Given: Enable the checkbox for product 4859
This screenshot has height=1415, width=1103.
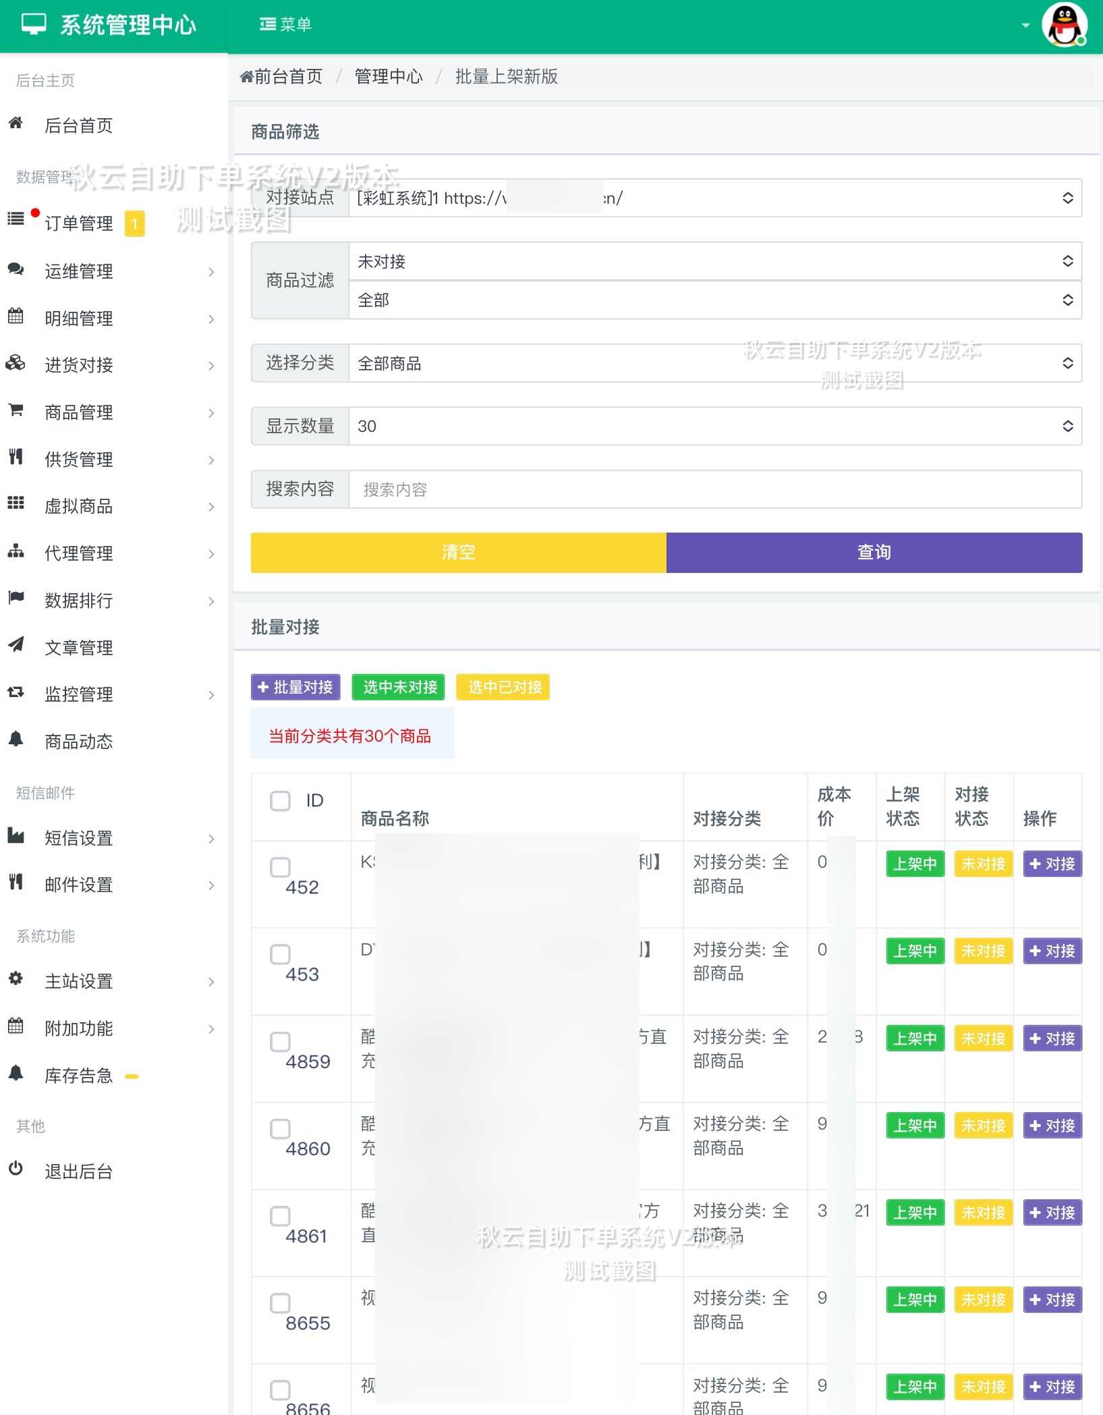Looking at the screenshot, I should point(280,1041).
